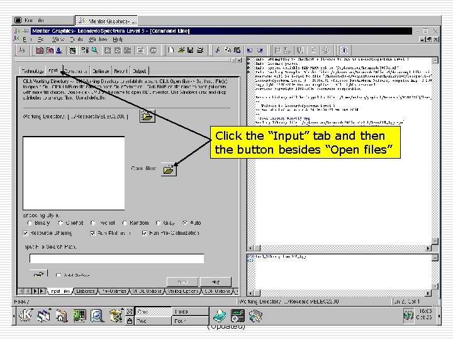The width and height of the screenshot is (453, 340).
Task: Select the Elaborate bottom tab
Action: 85,291
